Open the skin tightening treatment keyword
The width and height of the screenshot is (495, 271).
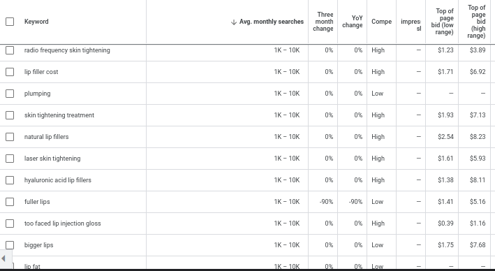[59, 115]
